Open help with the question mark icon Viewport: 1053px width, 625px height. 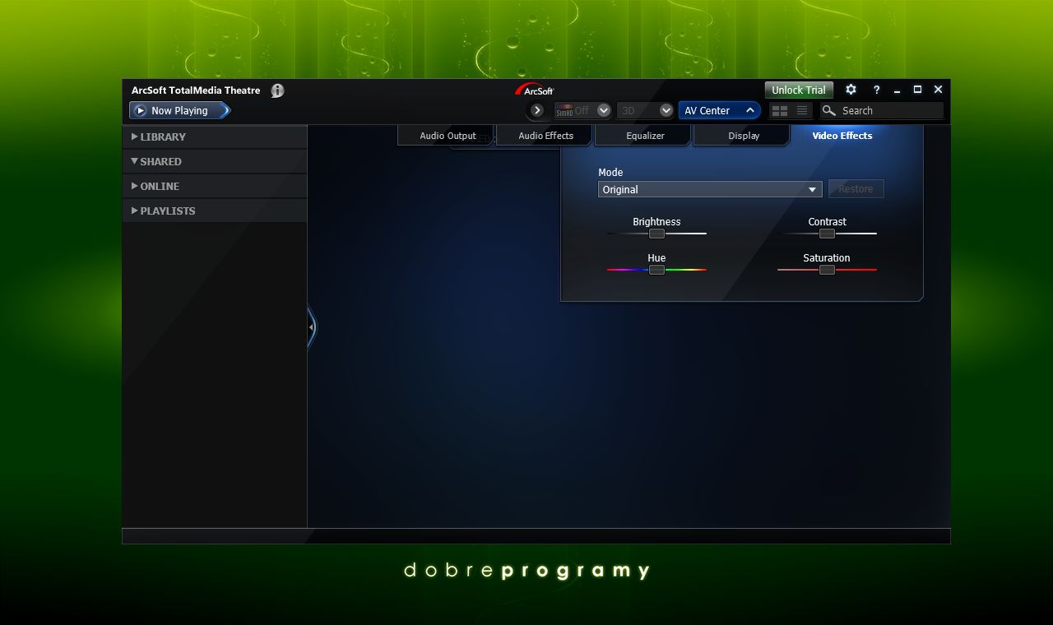[876, 90]
